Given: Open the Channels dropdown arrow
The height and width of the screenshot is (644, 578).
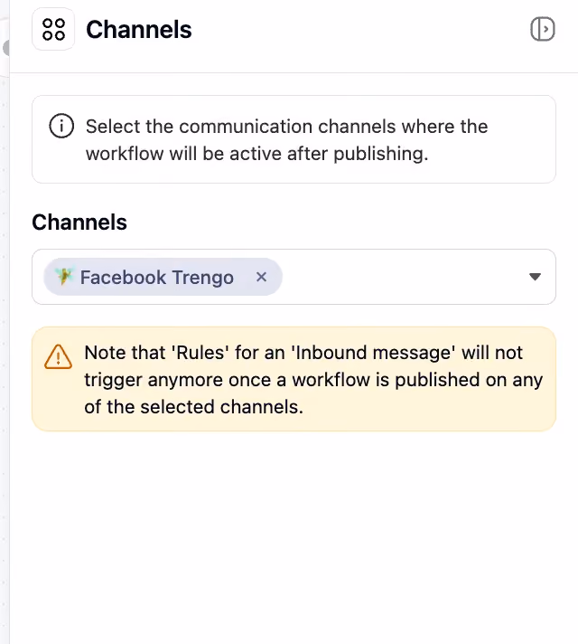Looking at the screenshot, I should [x=535, y=277].
